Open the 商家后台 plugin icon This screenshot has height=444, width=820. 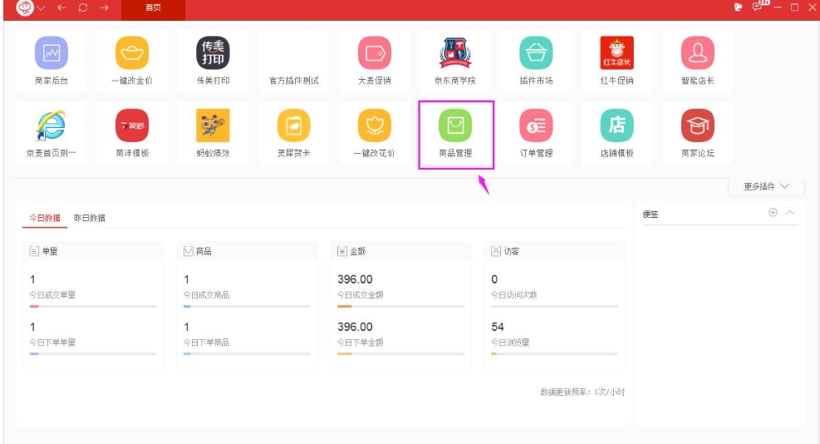point(52,53)
